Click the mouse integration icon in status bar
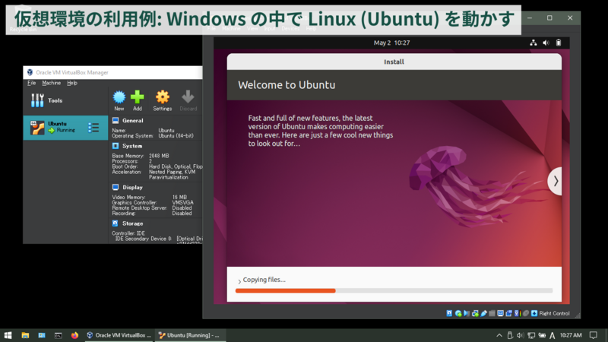The image size is (608, 342). click(526, 313)
